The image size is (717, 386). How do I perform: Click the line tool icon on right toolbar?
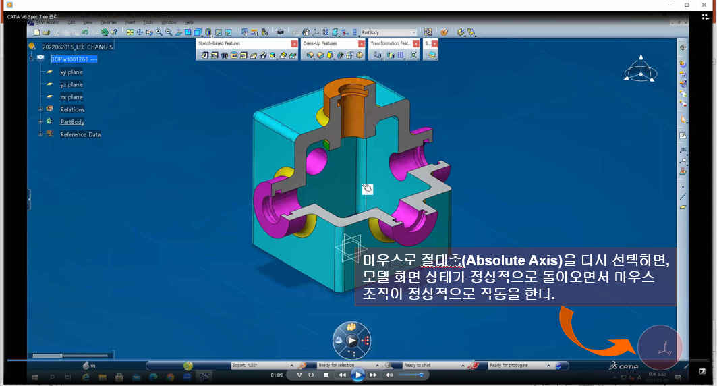(x=683, y=196)
